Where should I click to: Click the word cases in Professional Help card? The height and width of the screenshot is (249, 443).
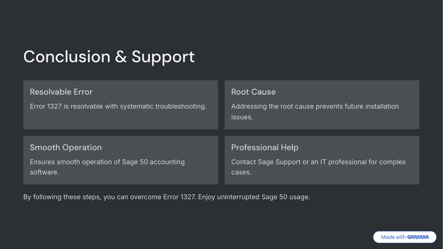(241, 172)
